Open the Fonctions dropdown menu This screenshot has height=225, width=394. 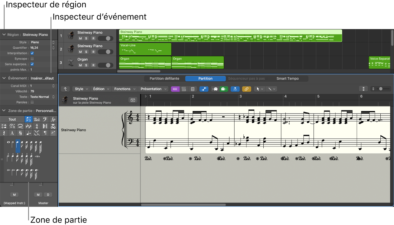(124, 89)
